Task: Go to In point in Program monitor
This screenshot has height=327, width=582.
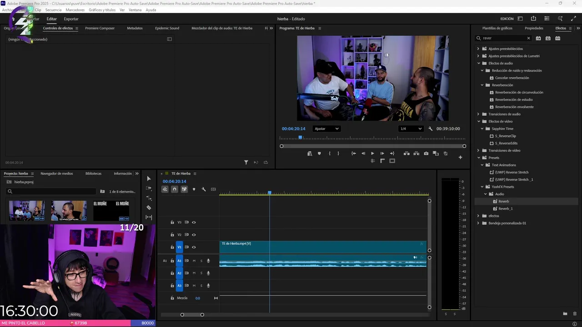Action: (x=353, y=154)
